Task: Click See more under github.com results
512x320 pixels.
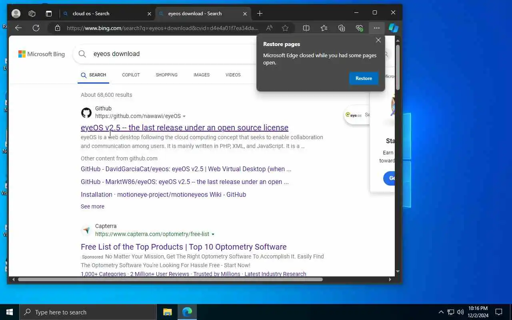Action: pos(92,206)
